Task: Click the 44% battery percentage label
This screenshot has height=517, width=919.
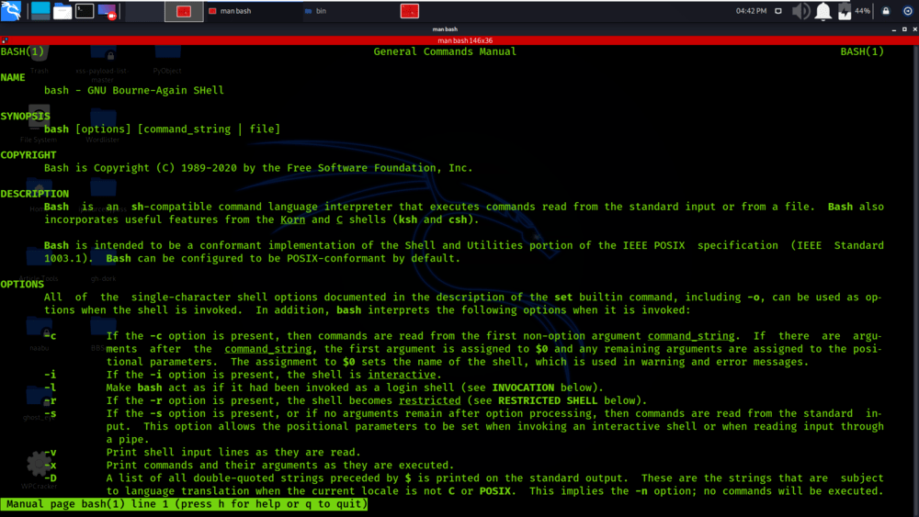Action: click(x=862, y=11)
